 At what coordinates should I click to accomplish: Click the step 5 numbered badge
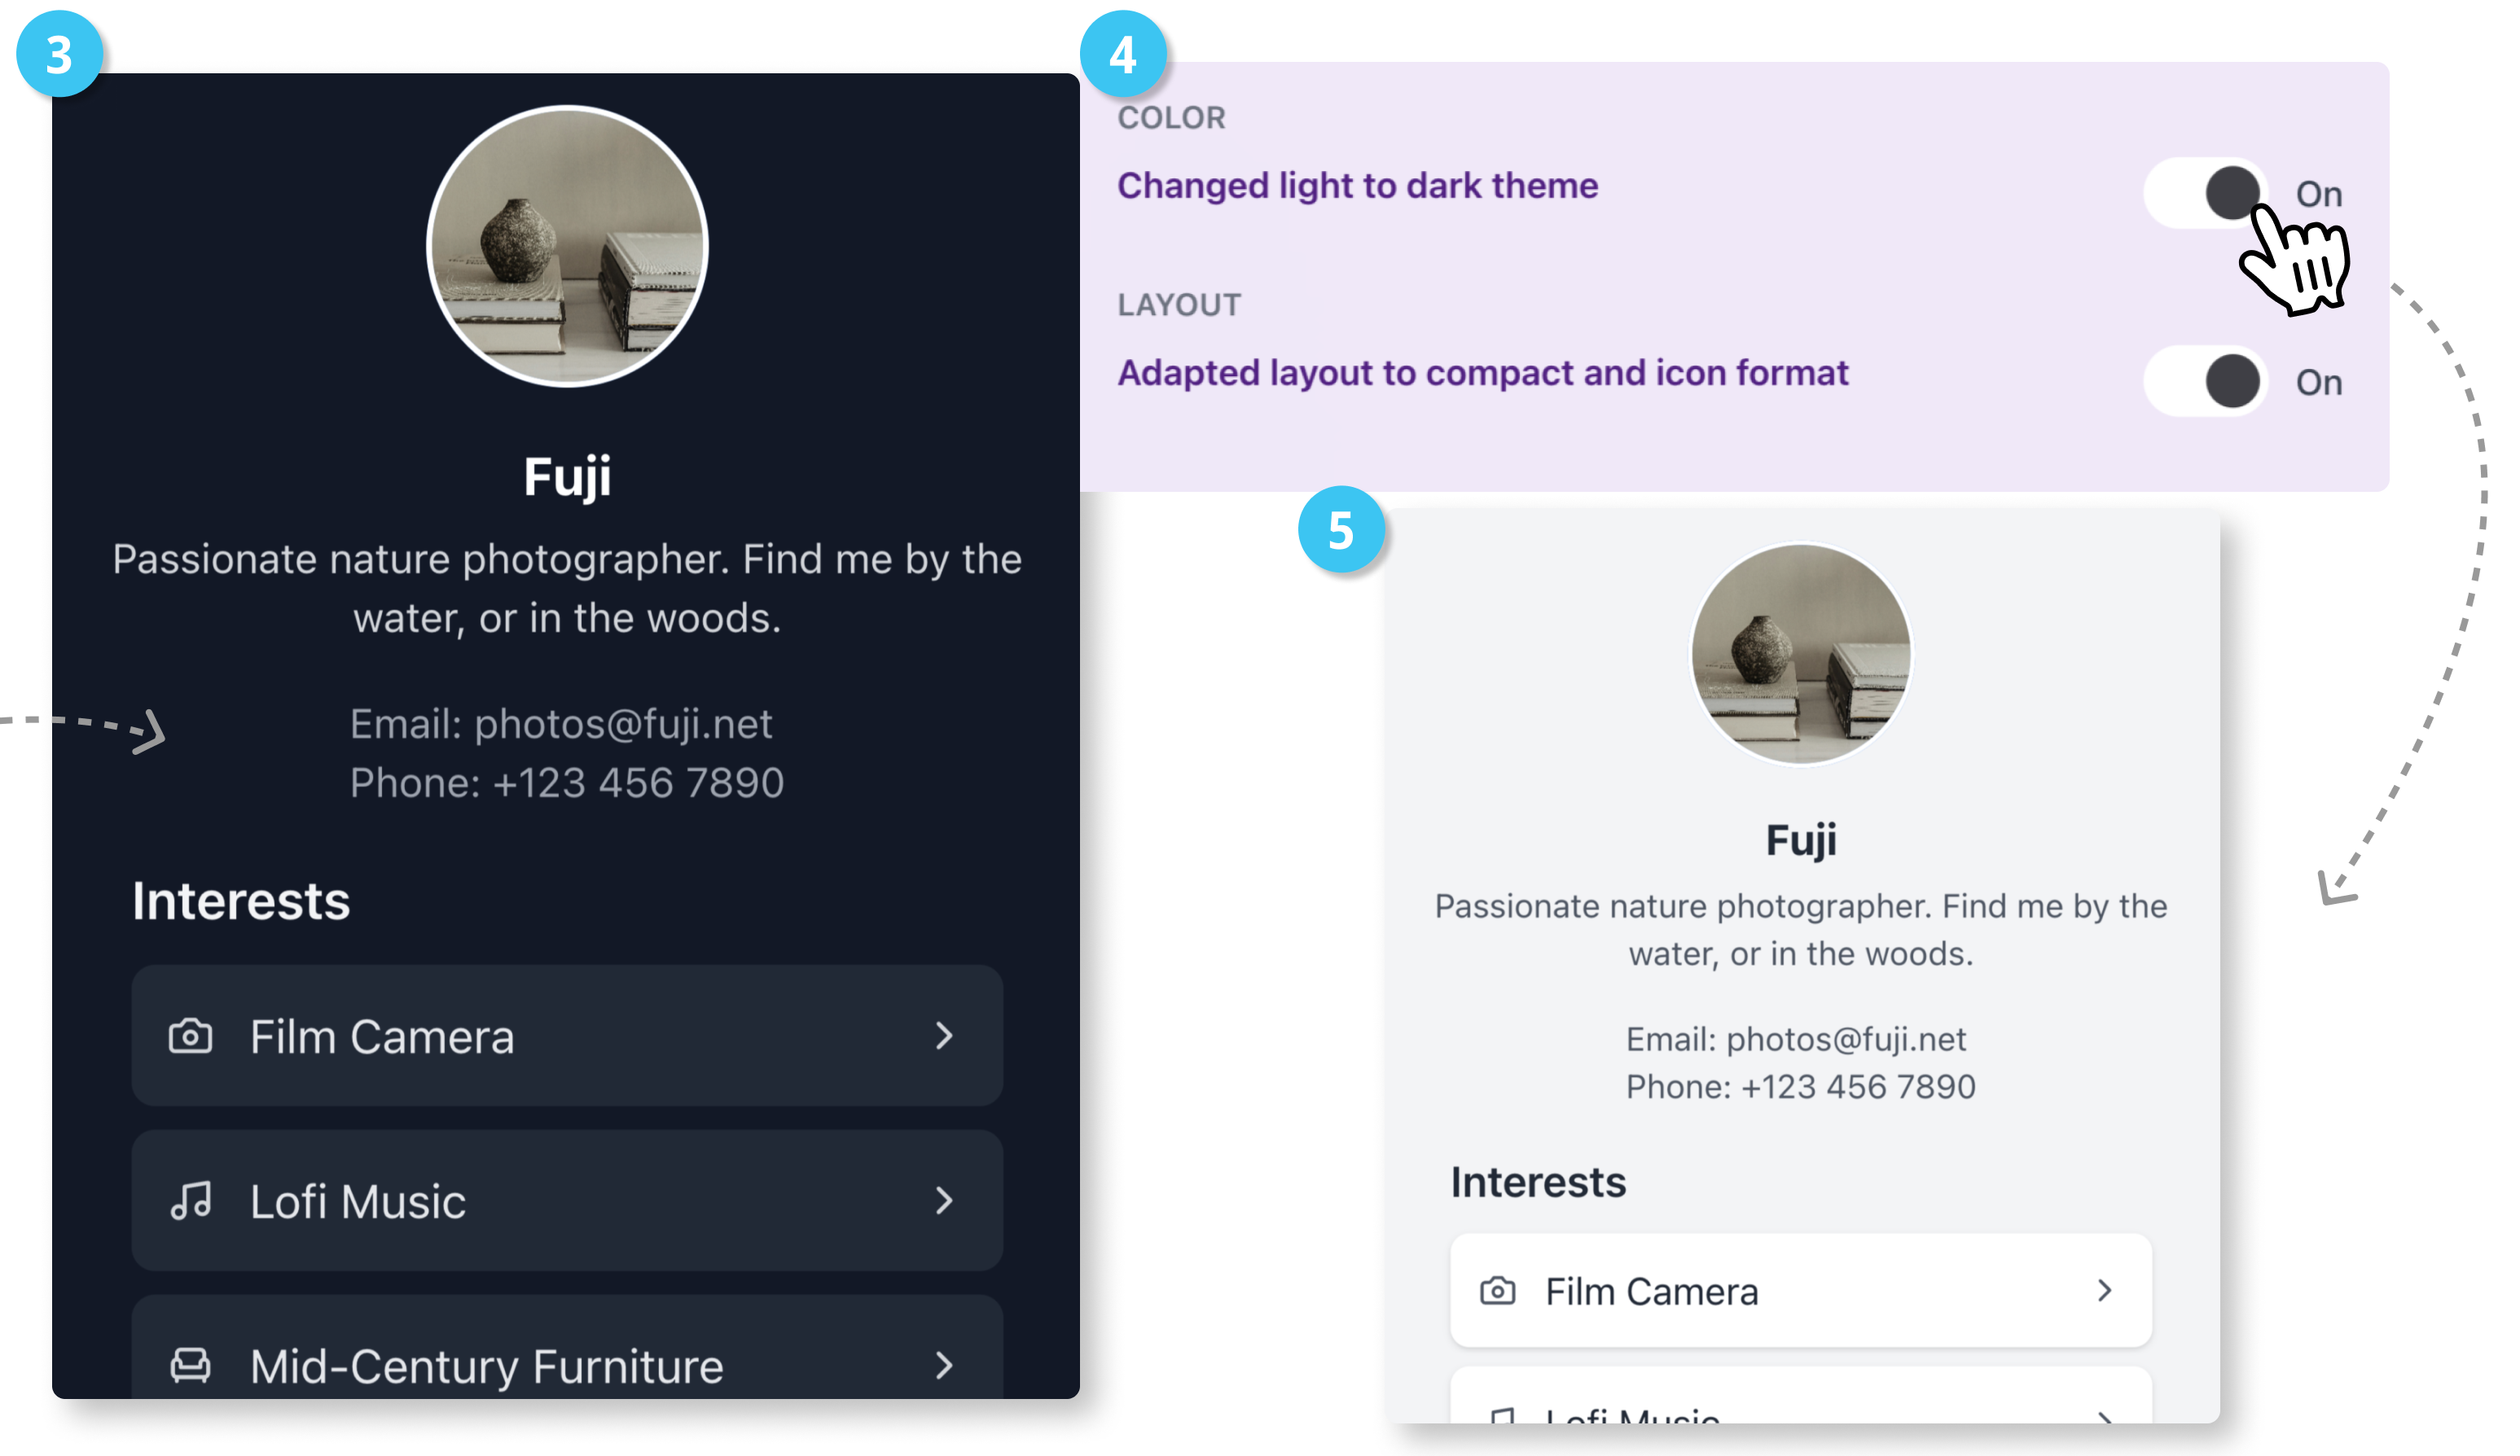[1341, 529]
